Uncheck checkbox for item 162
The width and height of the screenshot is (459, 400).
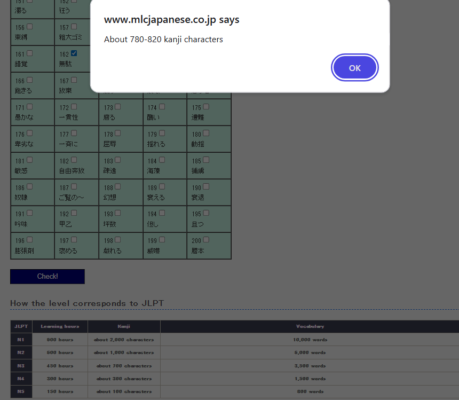coord(74,53)
